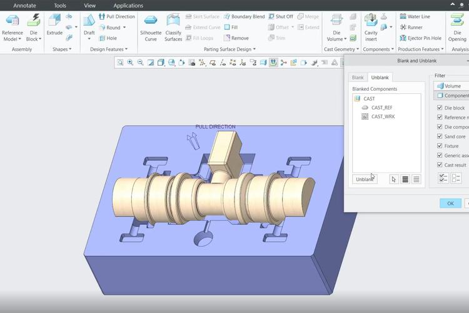This screenshot has width=469, height=313.
Task: Select the Ejector Pin Hole tool
Action: (423, 38)
